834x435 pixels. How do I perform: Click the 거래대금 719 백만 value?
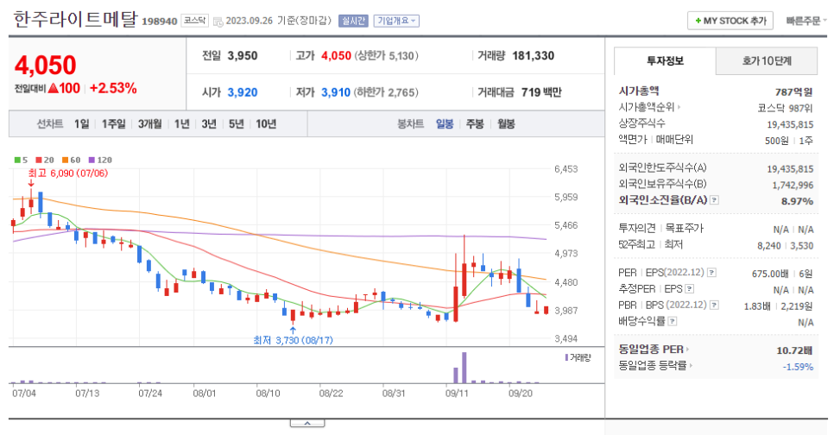click(x=541, y=92)
